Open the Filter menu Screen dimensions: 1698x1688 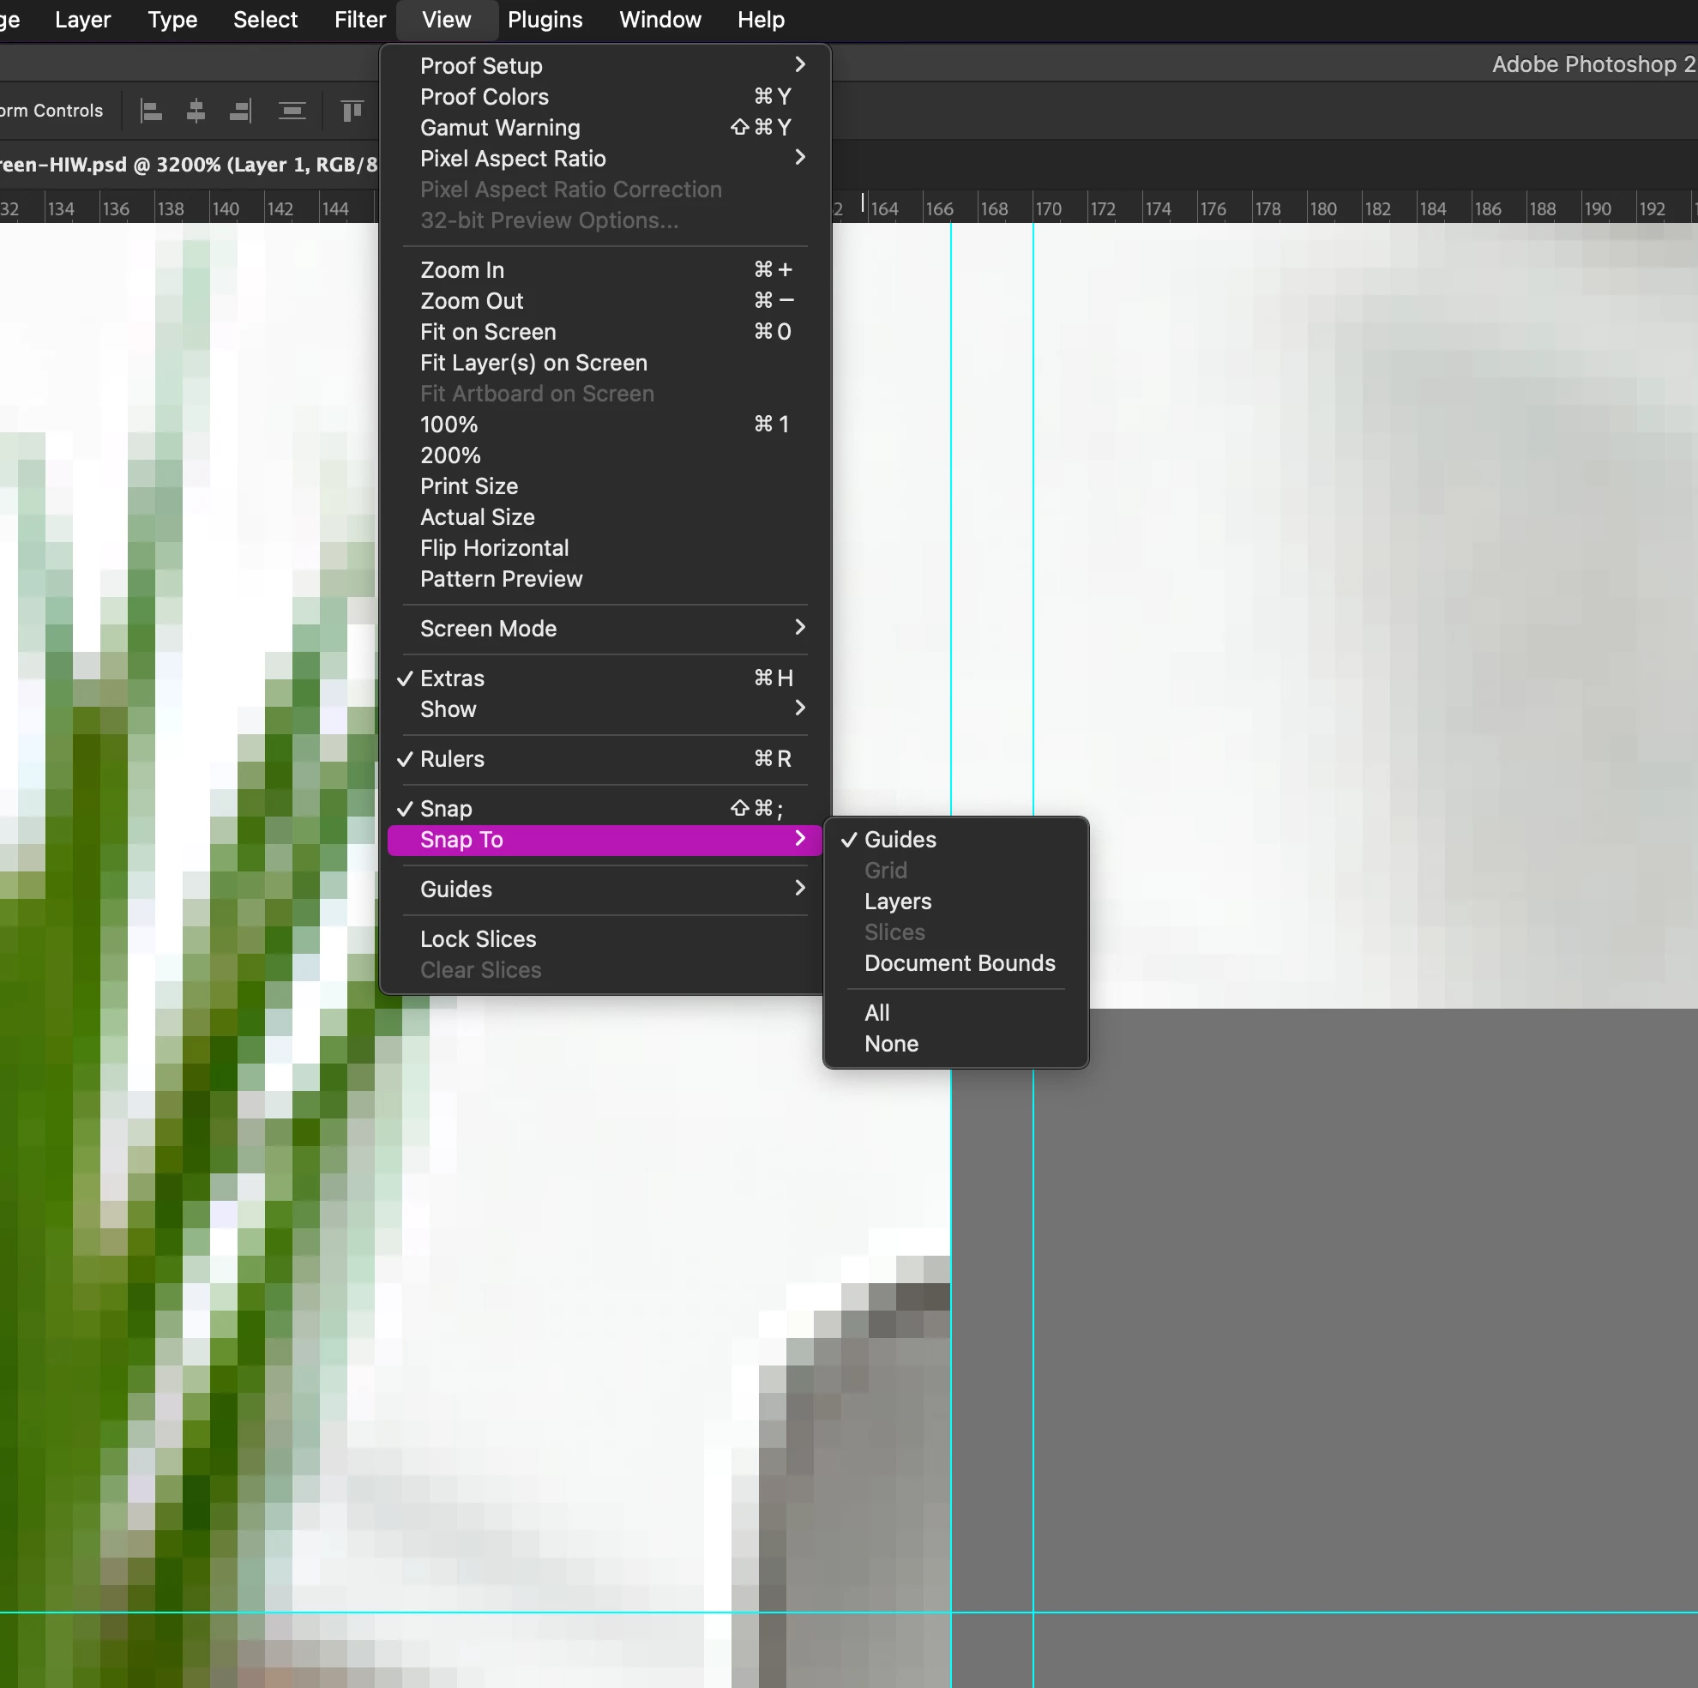[359, 20]
